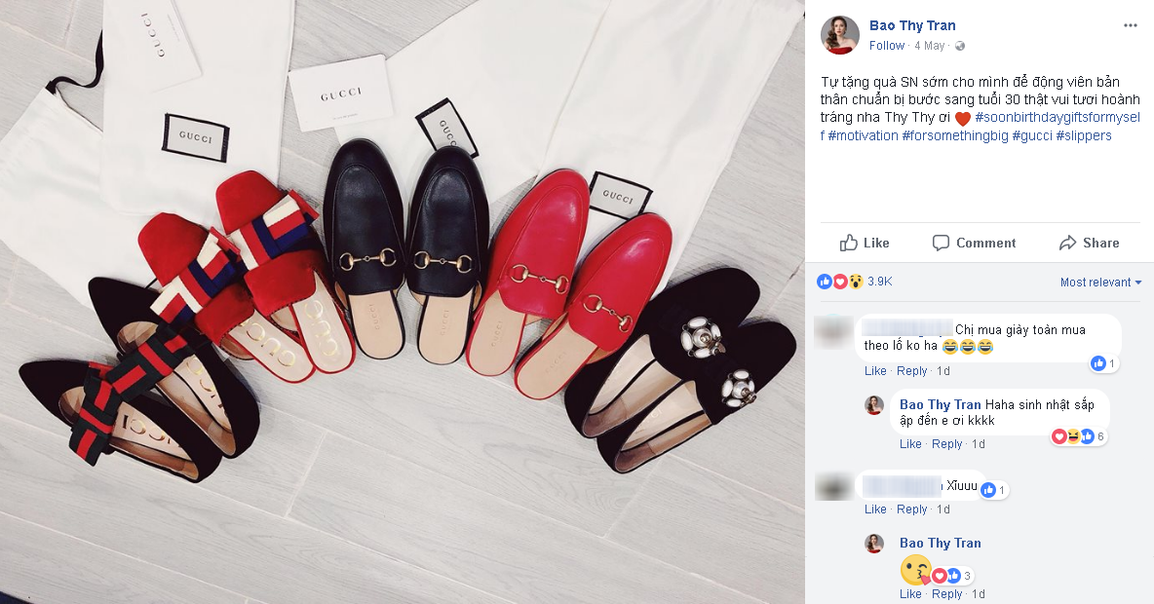The image size is (1154, 604).
Task: Expand the Most relevant comment sorting dropdown
Action: (x=1101, y=282)
